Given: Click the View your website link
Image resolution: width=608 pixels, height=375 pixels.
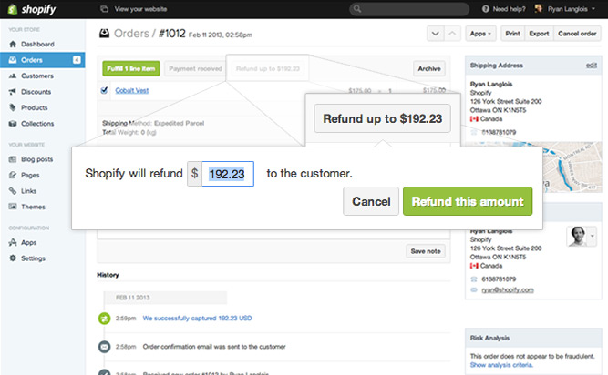Looking at the screenshot, I should point(140,9).
